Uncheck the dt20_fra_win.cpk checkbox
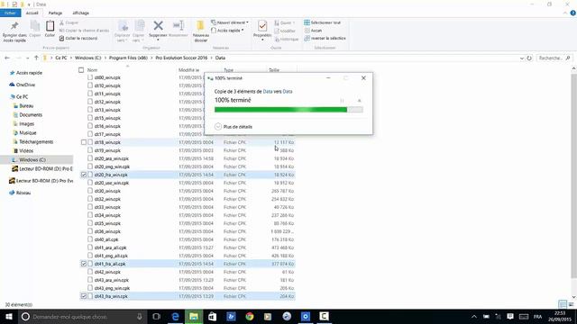The width and height of the screenshot is (577, 324). (x=84, y=175)
